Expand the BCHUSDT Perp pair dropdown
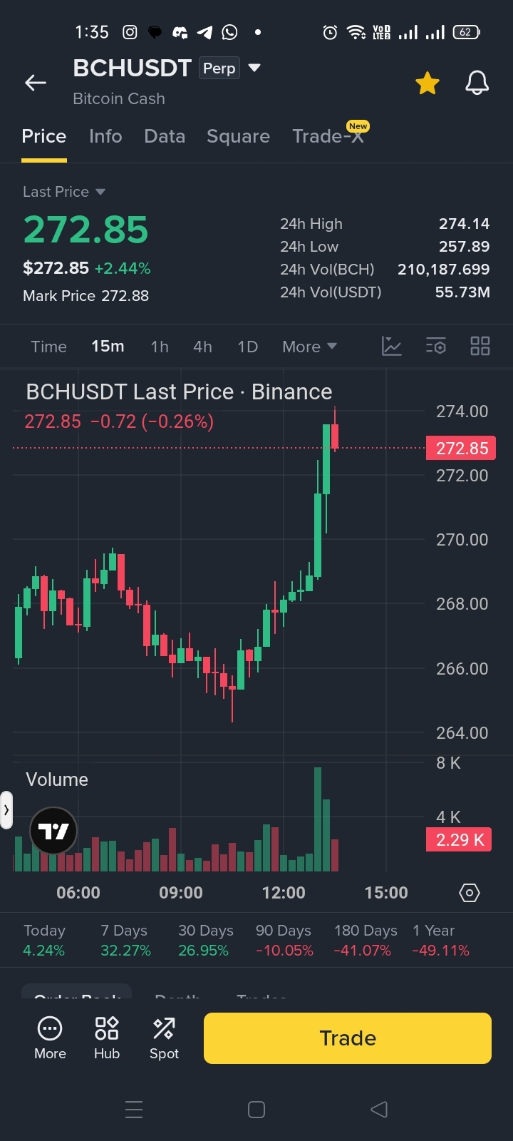 pyautogui.click(x=254, y=68)
